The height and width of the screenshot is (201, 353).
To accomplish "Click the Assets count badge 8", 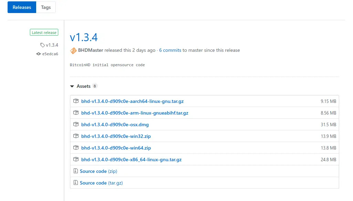I will (95, 86).
